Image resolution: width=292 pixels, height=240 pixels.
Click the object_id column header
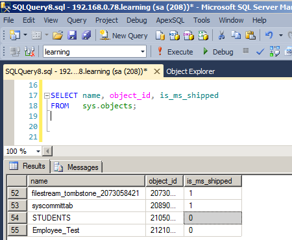click(164, 181)
